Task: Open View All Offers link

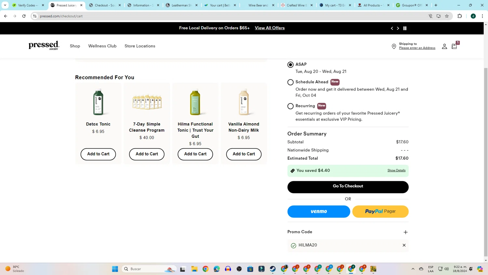Action: pyautogui.click(x=270, y=28)
